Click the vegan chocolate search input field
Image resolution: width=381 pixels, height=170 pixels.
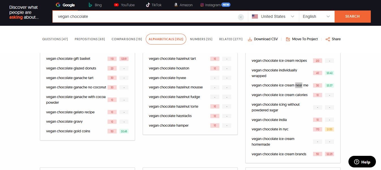144,17
